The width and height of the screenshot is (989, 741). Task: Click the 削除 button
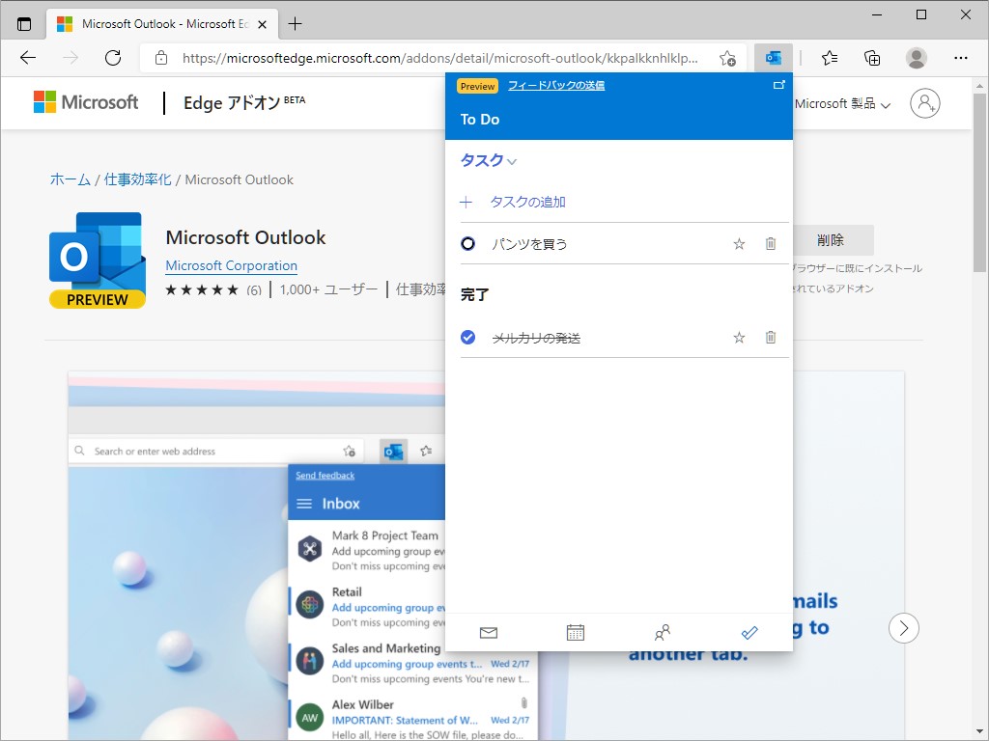point(830,240)
